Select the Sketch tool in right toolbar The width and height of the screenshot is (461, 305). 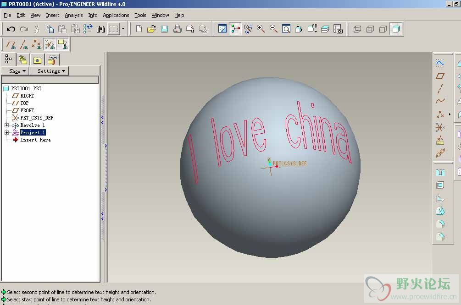point(440,63)
